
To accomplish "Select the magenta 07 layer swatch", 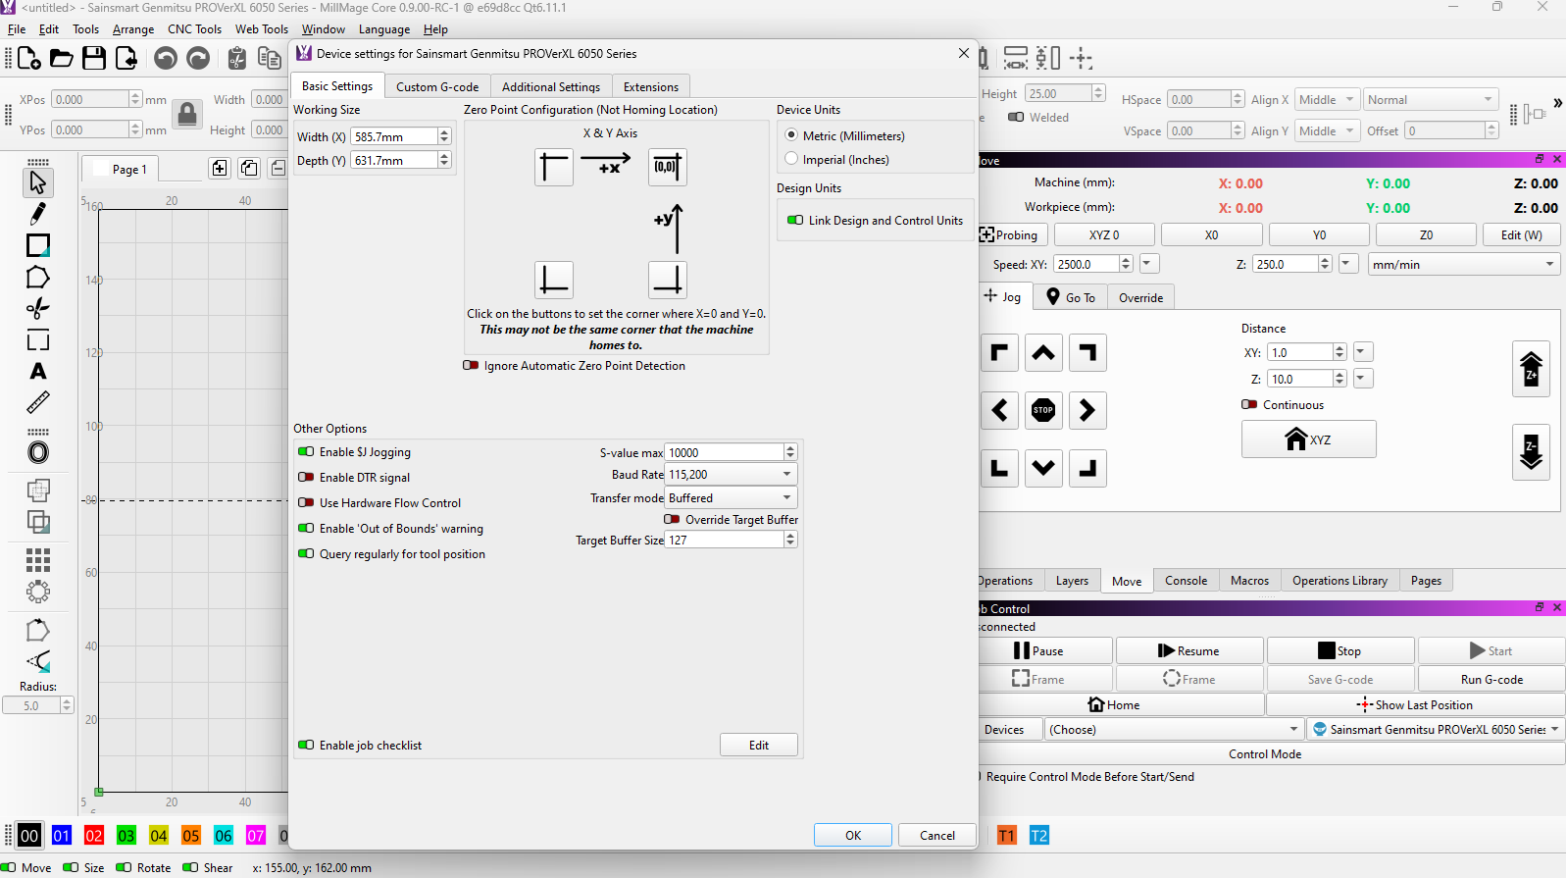I will click(x=256, y=836).
